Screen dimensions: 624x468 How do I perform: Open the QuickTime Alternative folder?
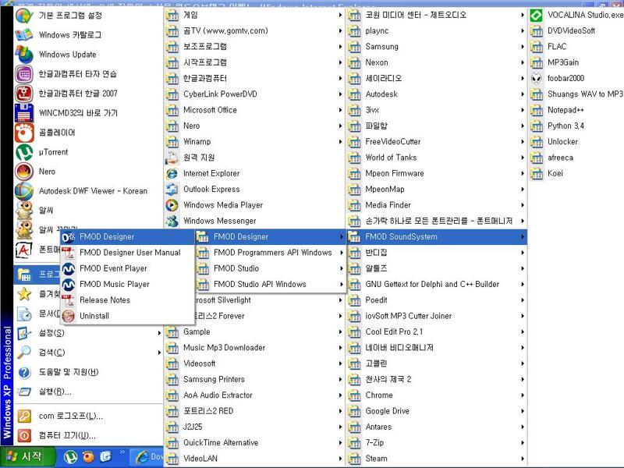pos(254,442)
